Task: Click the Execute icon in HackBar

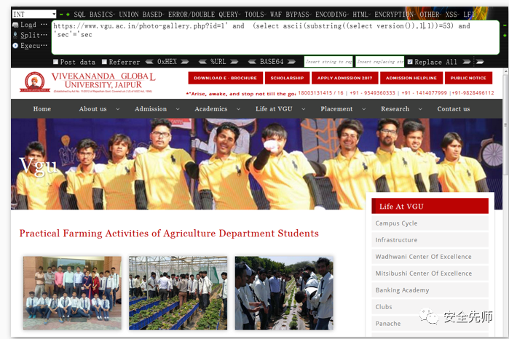Action: pyautogui.click(x=15, y=46)
